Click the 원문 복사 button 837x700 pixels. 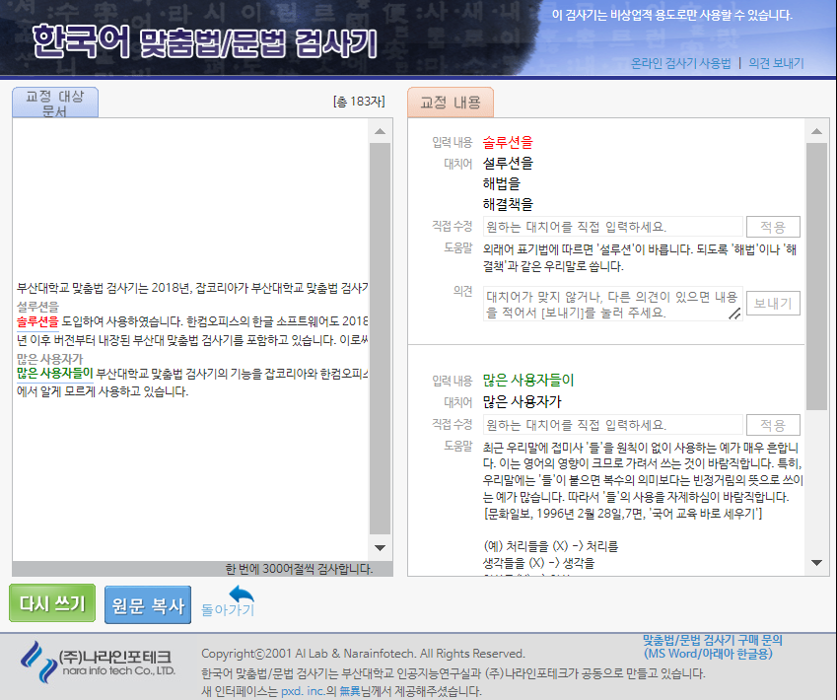coord(148,605)
